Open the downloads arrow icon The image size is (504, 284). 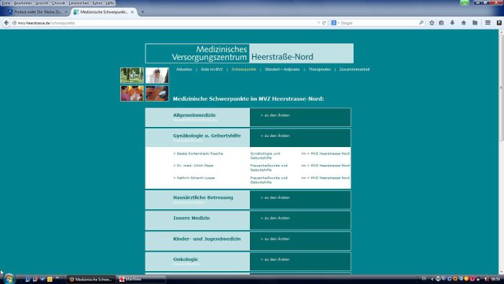coord(452,23)
